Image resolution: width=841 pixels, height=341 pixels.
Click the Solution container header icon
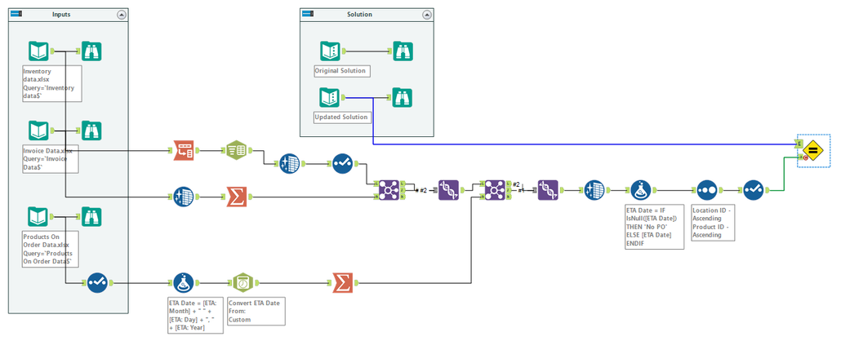pyautogui.click(x=308, y=15)
